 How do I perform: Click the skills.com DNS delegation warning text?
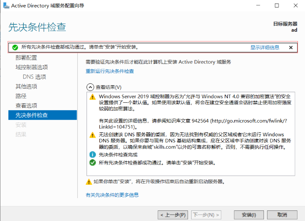[x=195, y=141]
